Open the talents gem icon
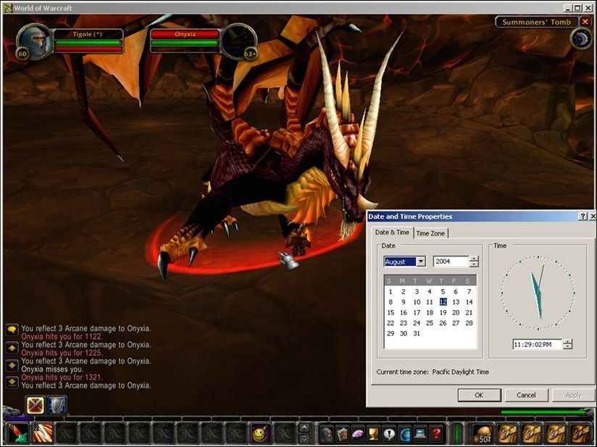The image size is (597, 447). (x=358, y=434)
